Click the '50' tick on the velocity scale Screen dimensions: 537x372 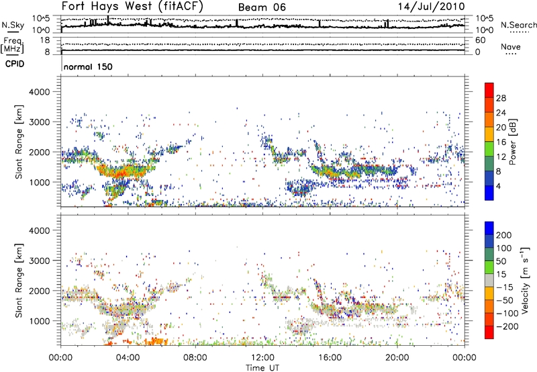(x=501, y=261)
